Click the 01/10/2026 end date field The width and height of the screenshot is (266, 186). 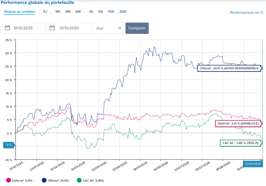[69, 28]
